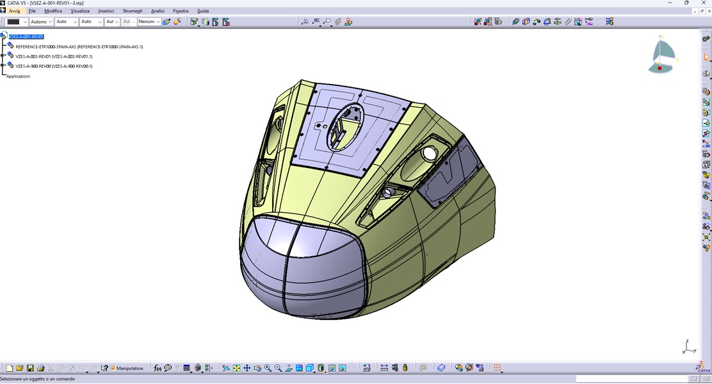
Task: Click the CATIA logo icon
Action: tap(703, 367)
